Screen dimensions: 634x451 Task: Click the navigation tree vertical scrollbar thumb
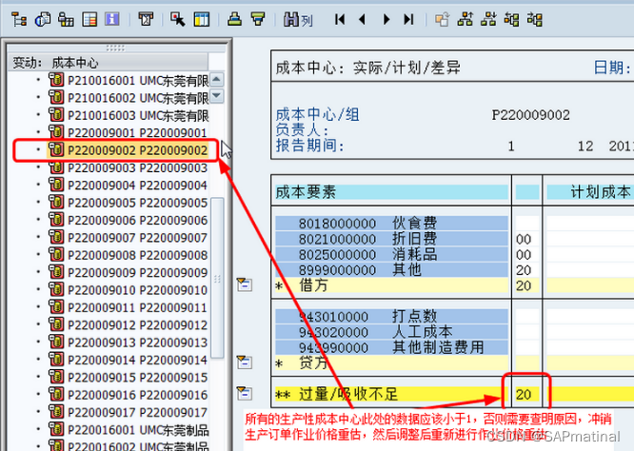point(217,278)
